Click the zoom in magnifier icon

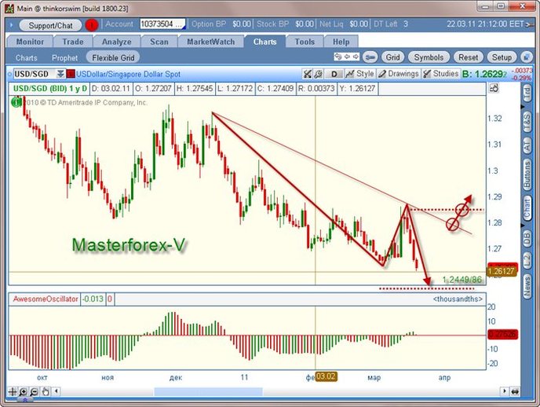pyautogui.click(x=23, y=390)
